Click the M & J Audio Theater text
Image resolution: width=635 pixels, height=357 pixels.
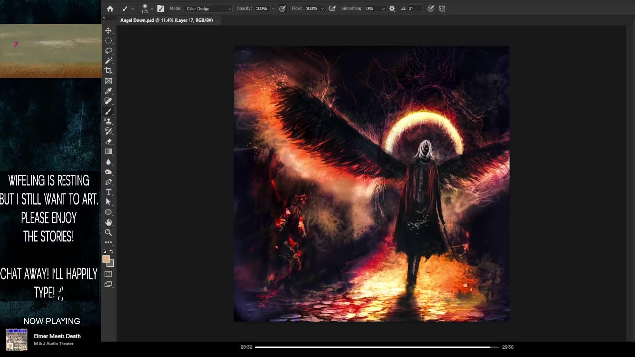pos(54,344)
